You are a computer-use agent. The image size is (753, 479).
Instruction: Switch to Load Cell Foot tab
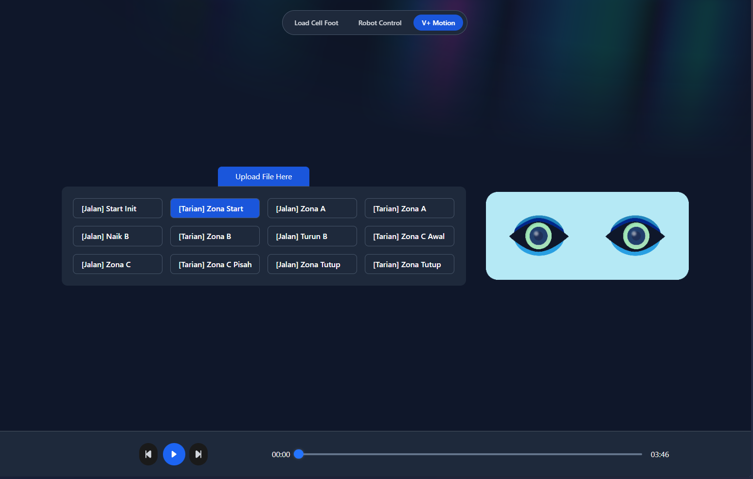point(316,23)
